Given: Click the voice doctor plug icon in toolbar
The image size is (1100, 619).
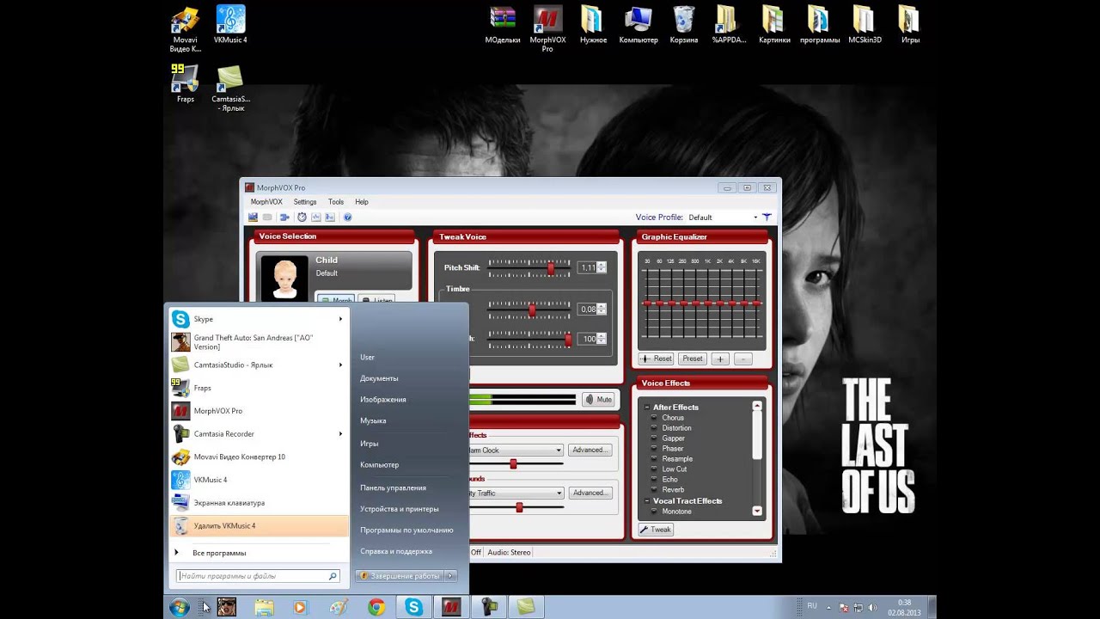Looking at the screenshot, I should coord(284,218).
